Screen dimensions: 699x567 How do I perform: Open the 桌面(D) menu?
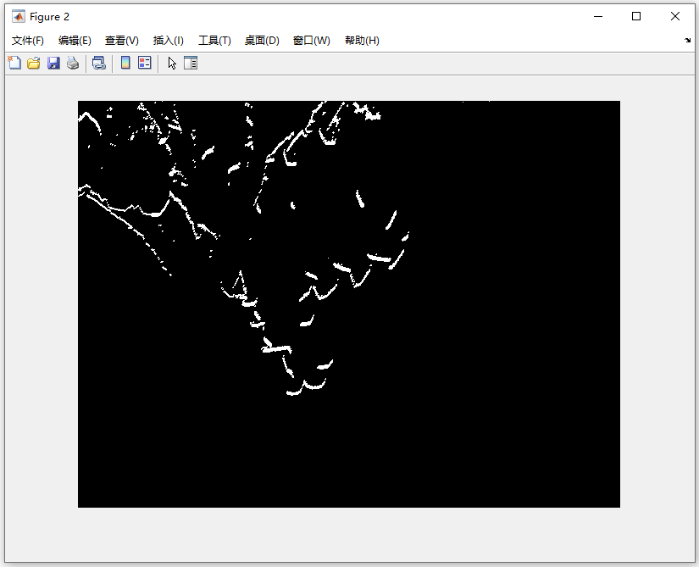[262, 41]
